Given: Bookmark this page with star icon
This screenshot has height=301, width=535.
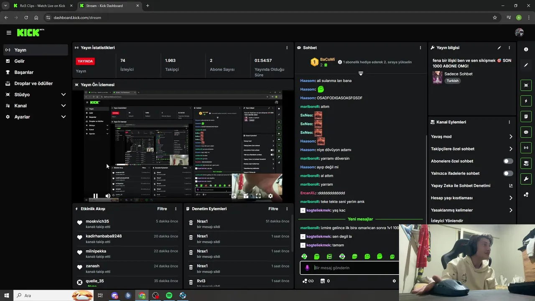Looking at the screenshot, I should (x=495, y=18).
